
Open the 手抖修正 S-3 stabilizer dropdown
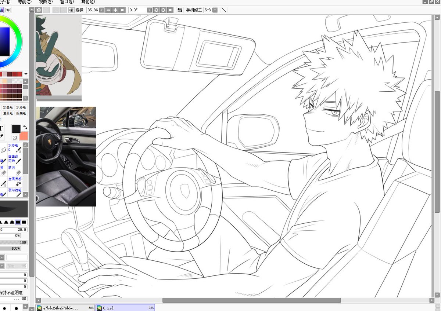pos(215,10)
